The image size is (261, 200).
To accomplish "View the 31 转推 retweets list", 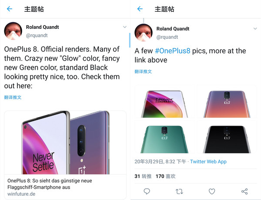I will point(143,176).
